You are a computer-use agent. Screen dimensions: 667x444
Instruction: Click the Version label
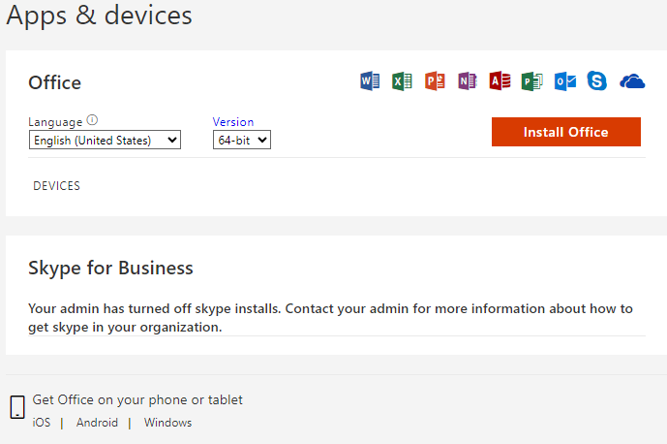(x=233, y=122)
